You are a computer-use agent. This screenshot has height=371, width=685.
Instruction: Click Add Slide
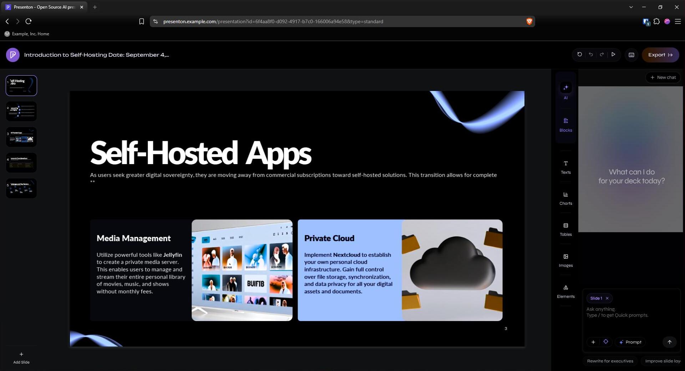click(21, 358)
